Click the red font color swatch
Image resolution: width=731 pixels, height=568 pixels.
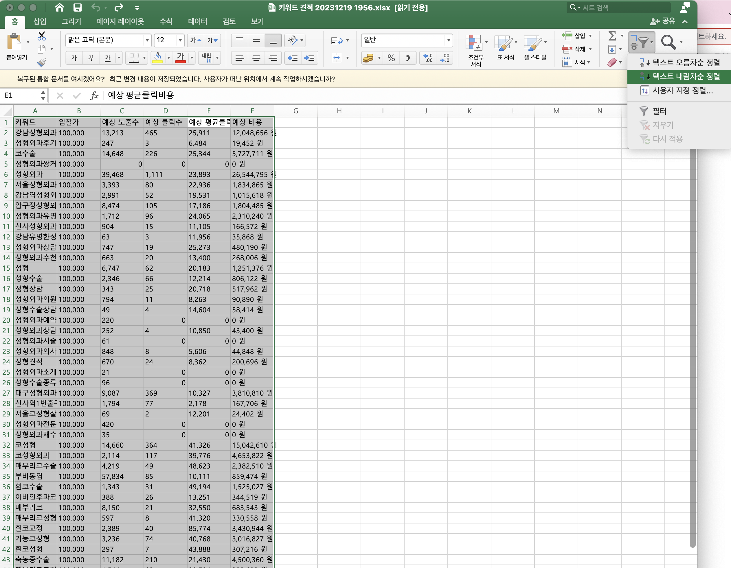pyautogui.click(x=180, y=58)
